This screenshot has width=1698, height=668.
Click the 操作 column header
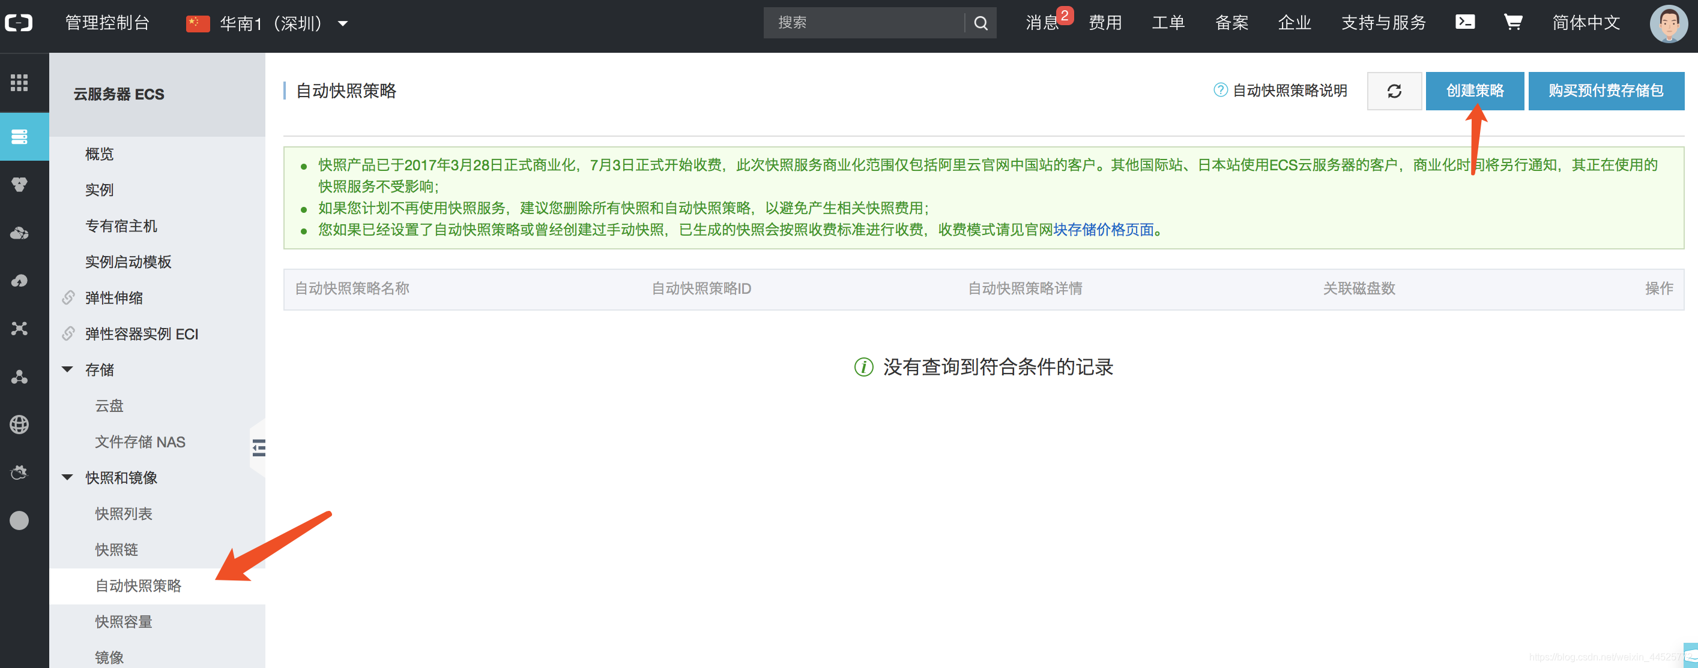[x=1659, y=288]
